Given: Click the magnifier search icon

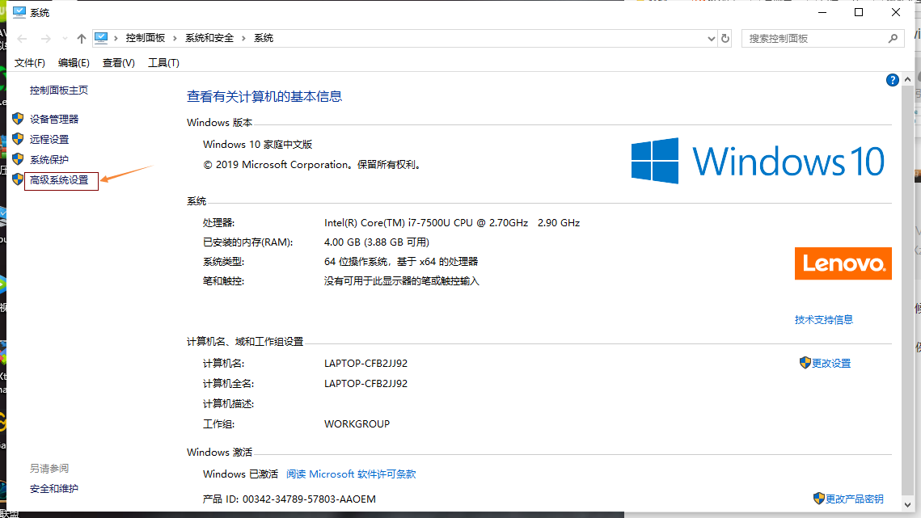Looking at the screenshot, I should pyautogui.click(x=893, y=39).
